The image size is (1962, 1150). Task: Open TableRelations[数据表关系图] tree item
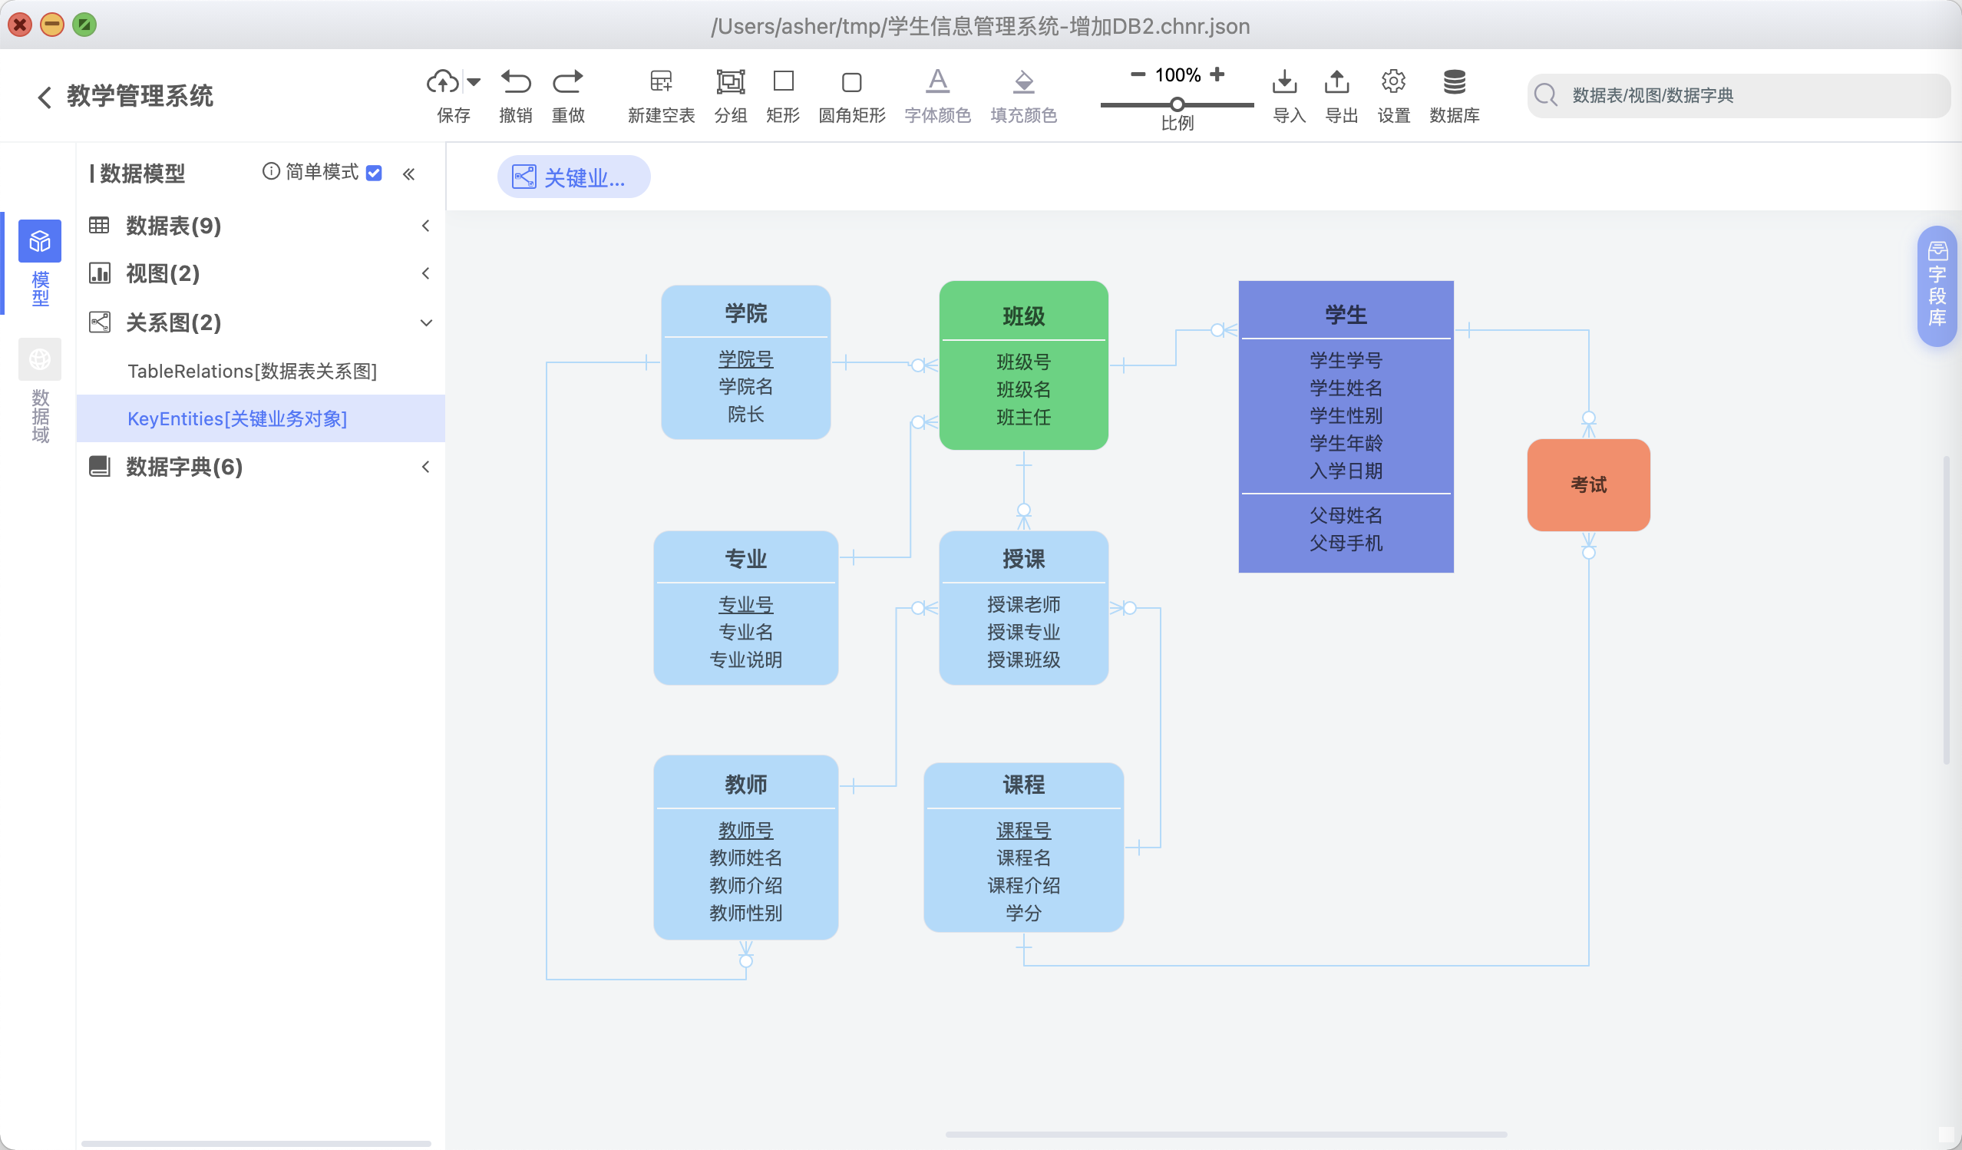(253, 371)
